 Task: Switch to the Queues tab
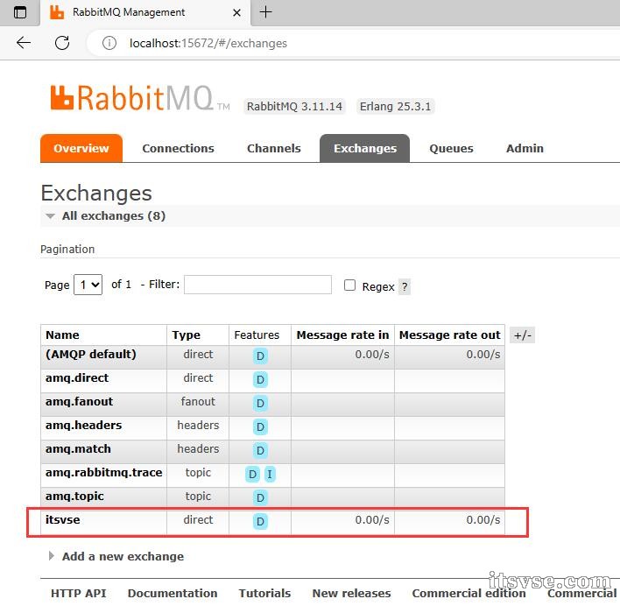tap(452, 149)
